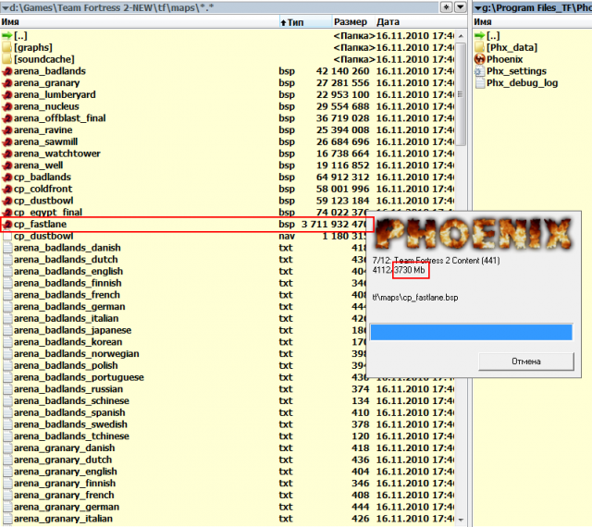
Task: Click the asterisk favorites button in path bar
Action: coord(447,6)
